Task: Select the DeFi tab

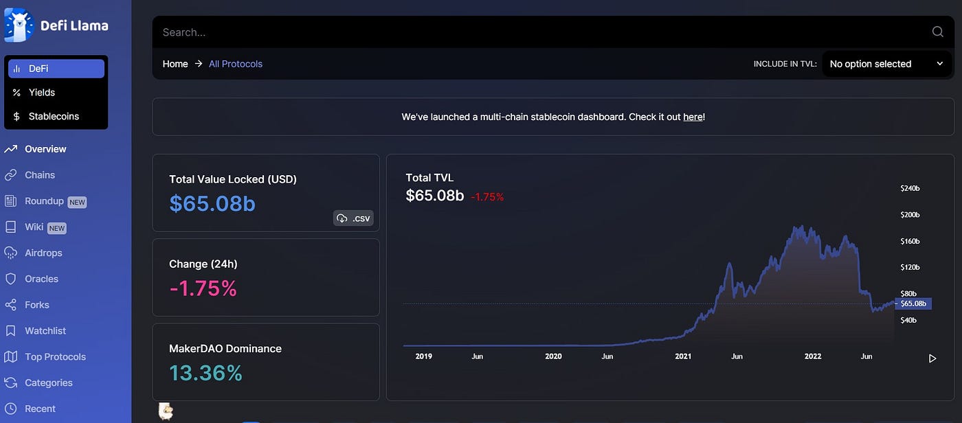Action: coord(56,69)
